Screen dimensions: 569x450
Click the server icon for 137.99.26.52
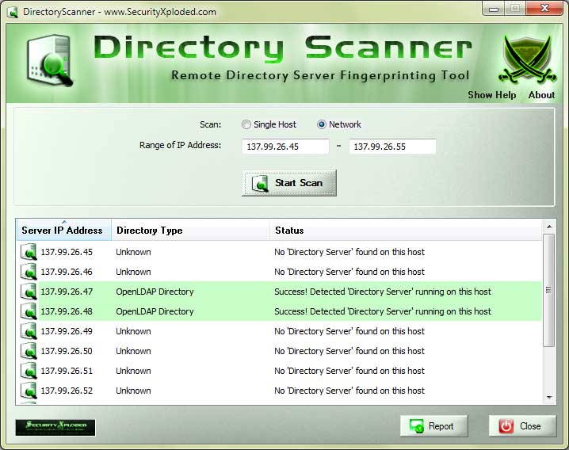(29, 391)
